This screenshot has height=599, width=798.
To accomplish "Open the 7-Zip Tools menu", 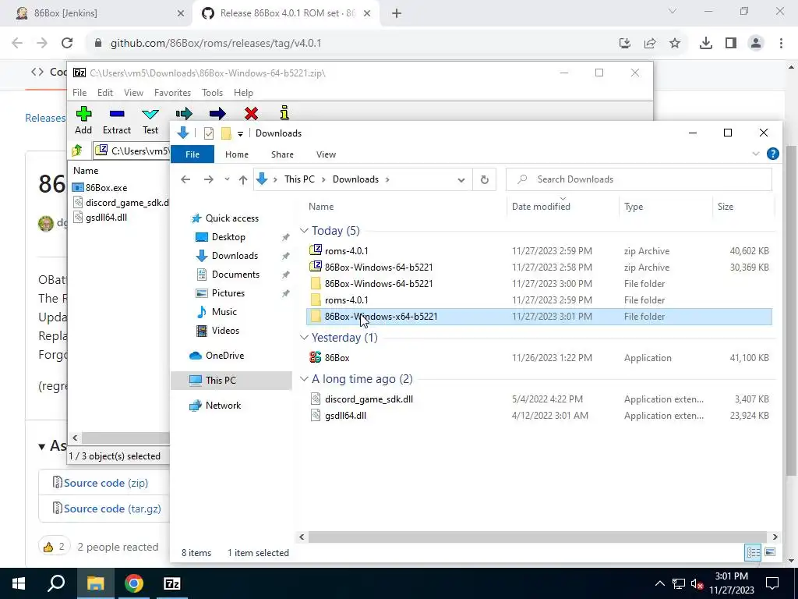I will point(212,93).
